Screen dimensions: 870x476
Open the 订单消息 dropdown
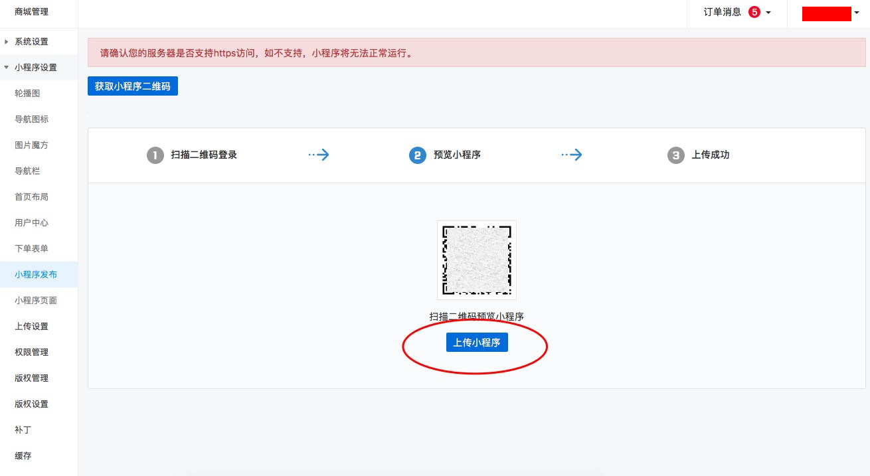[x=737, y=12]
